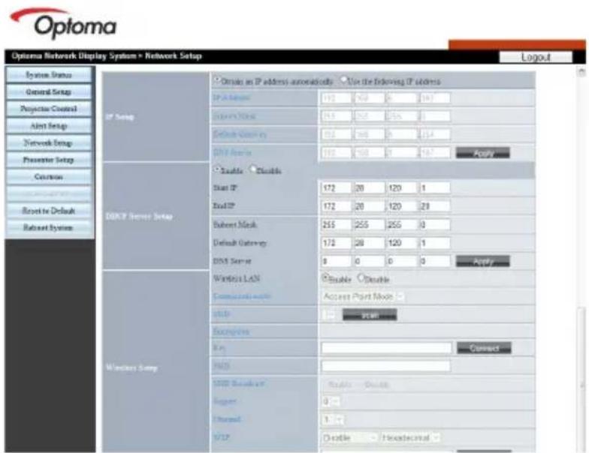Click third octet of Start IP
This screenshot has width=589, height=453.
(x=401, y=187)
